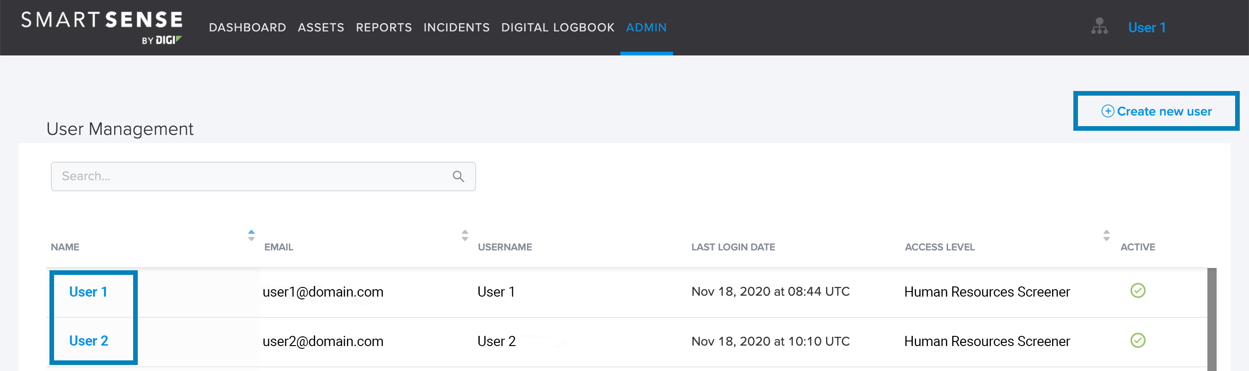Image resolution: width=1249 pixels, height=371 pixels.
Task: Open the organization hierarchy icon
Action: [1099, 26]
